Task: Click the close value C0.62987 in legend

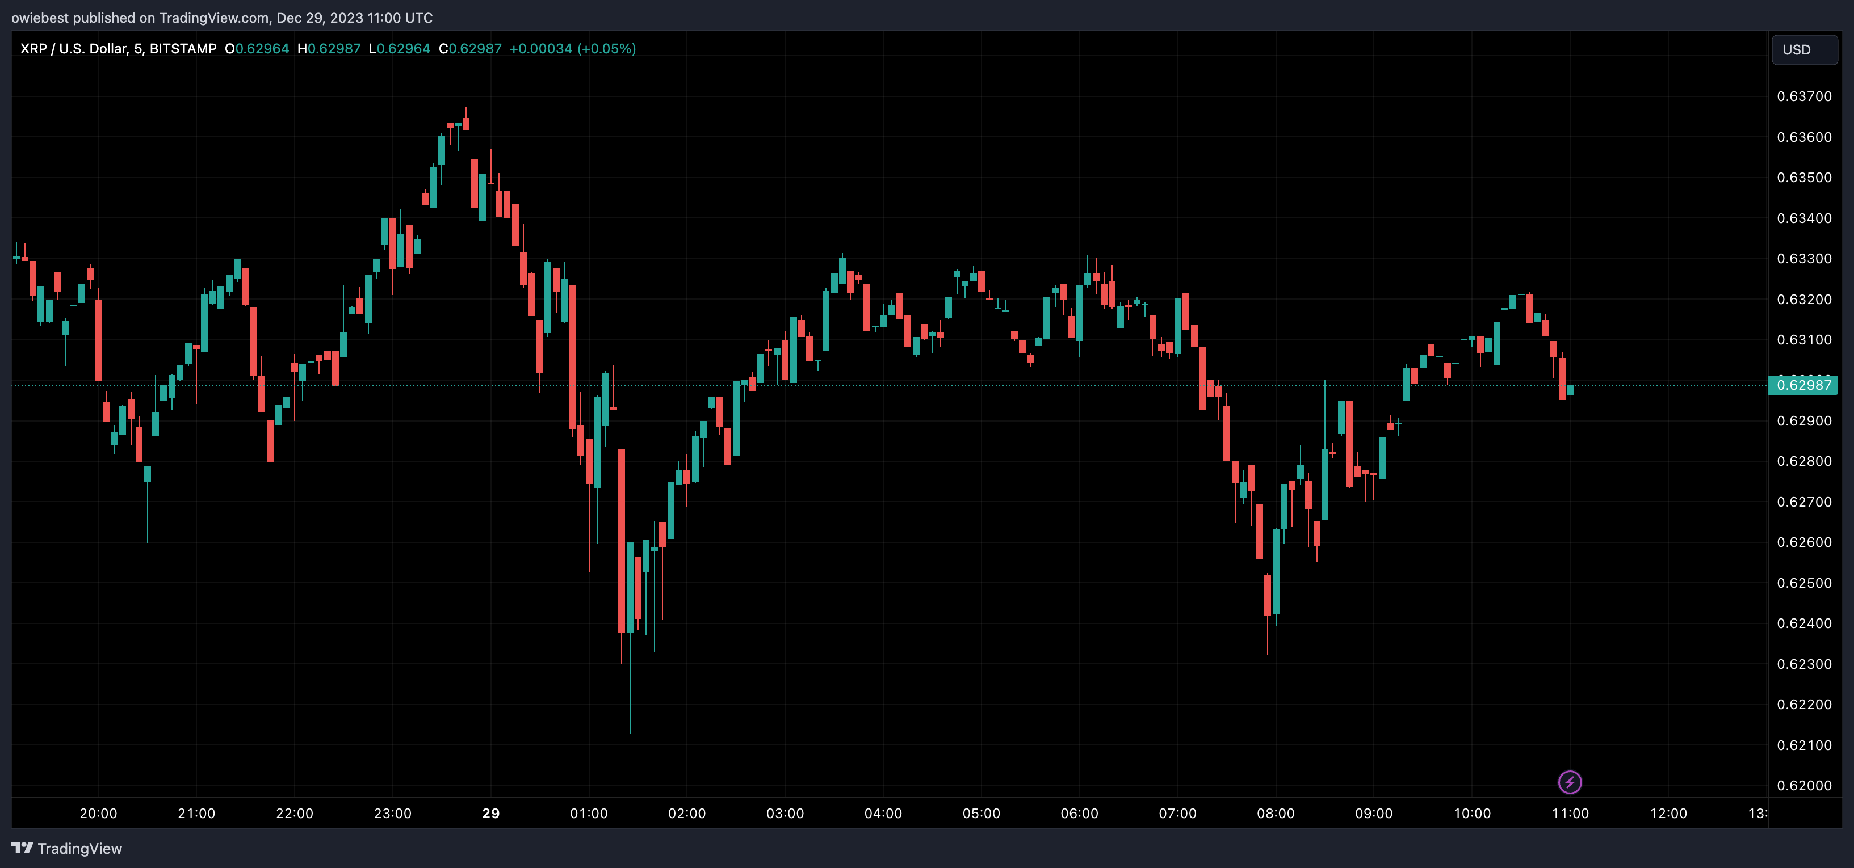Action: click(470, 49)
